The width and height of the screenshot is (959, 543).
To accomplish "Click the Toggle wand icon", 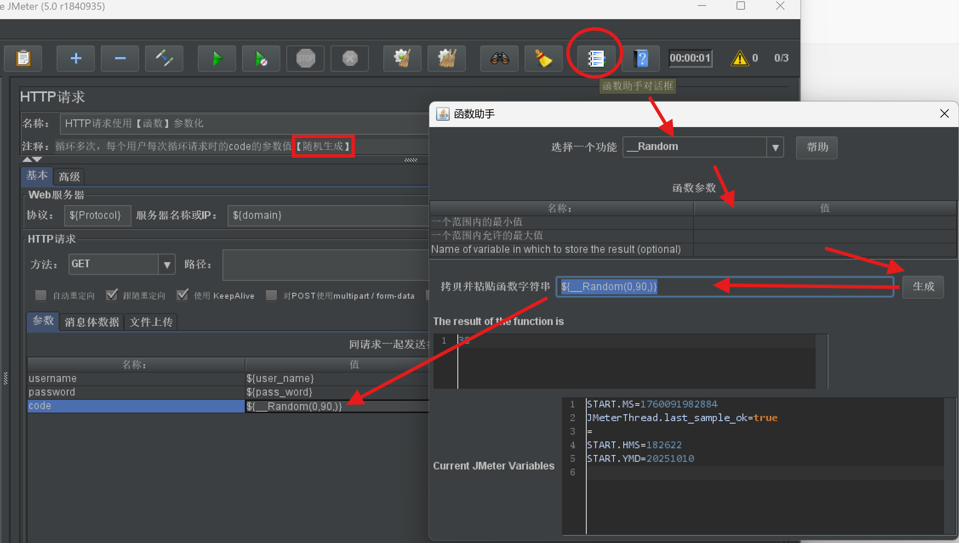I will [164, 58].
